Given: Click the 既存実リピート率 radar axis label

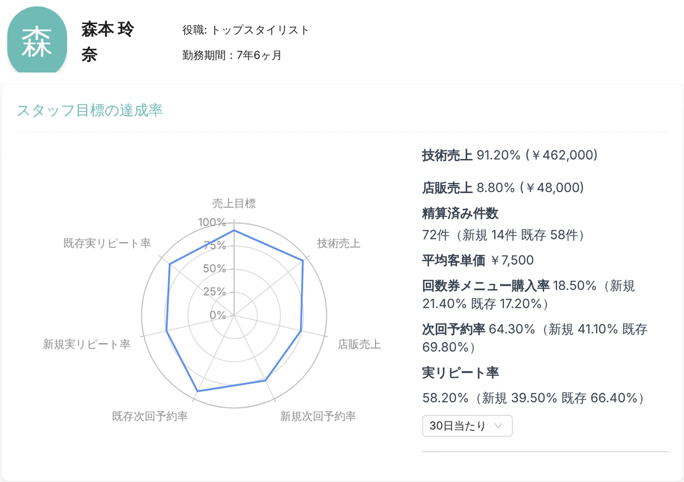Looking at the screenshot, I should [x=107, y=243].
